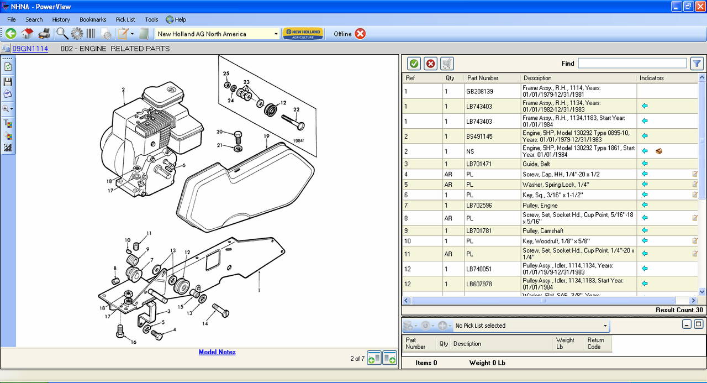Viewport: 707px width, 383px height.
Task: Go to the next illustration page
Action: pos(389,358)
